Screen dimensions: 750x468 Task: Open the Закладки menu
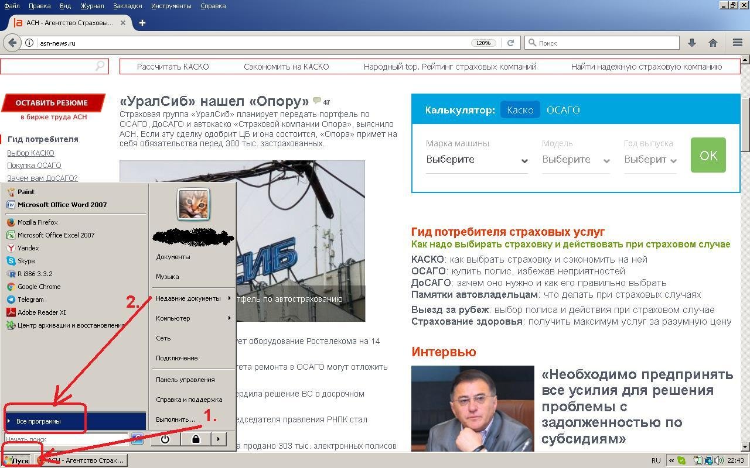(128, 6)
